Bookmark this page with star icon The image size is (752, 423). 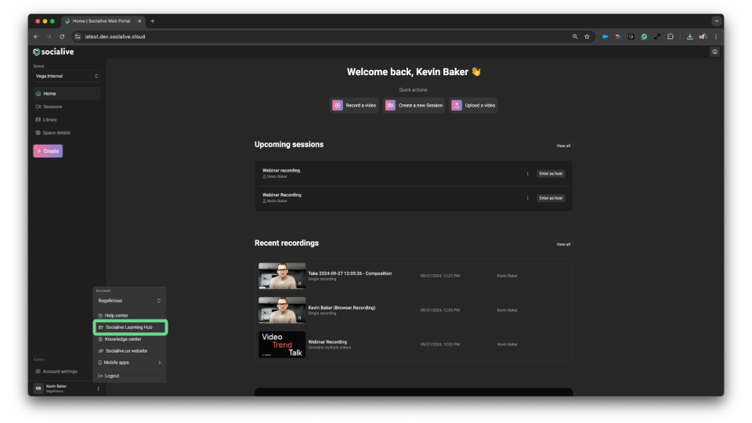pos(587,37)
